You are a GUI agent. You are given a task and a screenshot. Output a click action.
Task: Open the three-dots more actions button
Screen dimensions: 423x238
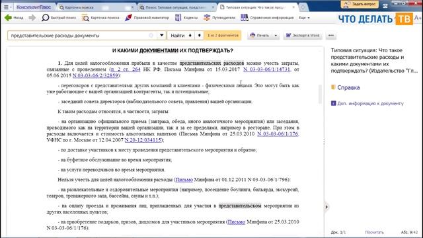click(x=331, y=35)
